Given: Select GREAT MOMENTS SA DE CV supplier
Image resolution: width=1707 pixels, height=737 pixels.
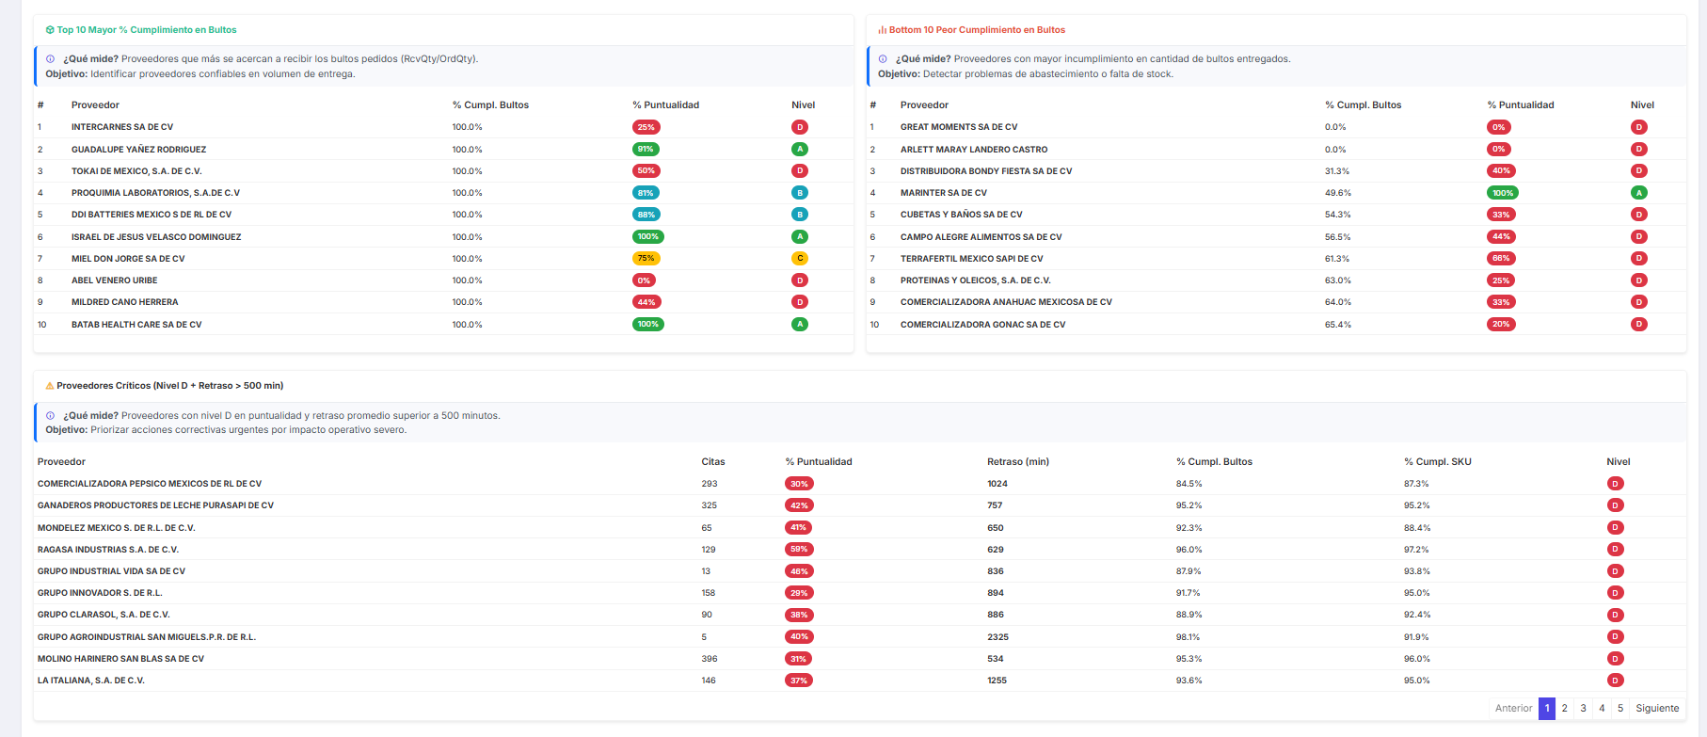Looking at the screenshot, I should [959, 127].
